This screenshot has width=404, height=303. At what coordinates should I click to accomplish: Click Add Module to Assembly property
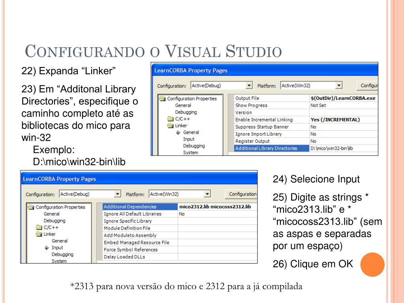pos(140,235)
